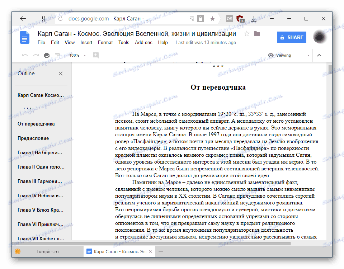344x269 pixels.
Task: Jump to outline item 'Предисловие'
Action: coord(33,138)
